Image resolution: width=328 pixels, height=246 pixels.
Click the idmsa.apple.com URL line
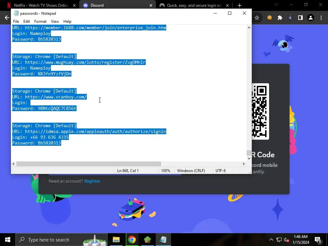(89, 131)
